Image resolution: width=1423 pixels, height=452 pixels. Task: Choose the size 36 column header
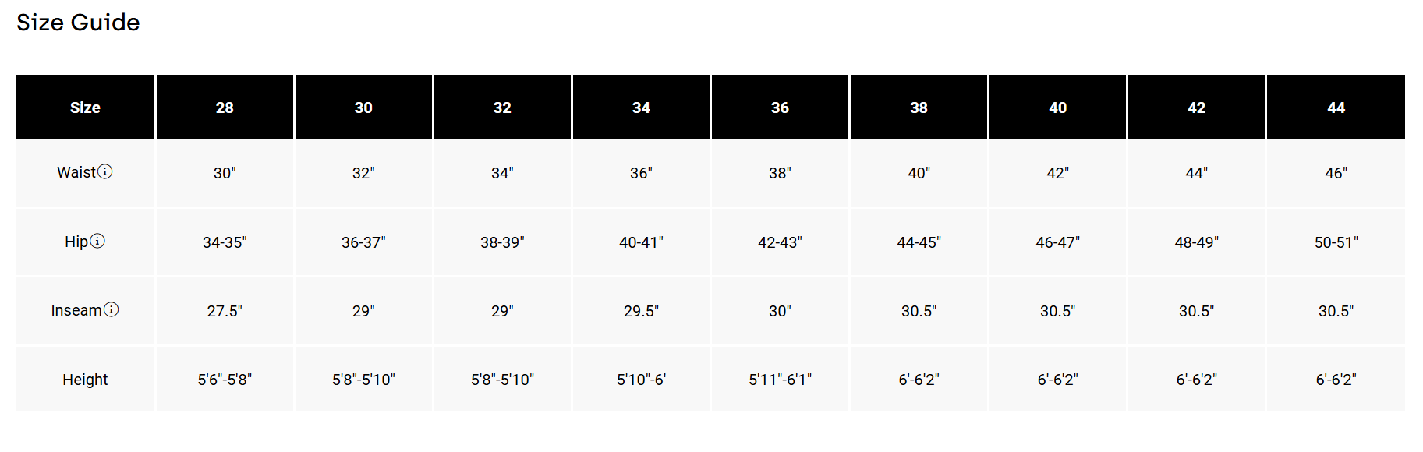click(780, 108)
